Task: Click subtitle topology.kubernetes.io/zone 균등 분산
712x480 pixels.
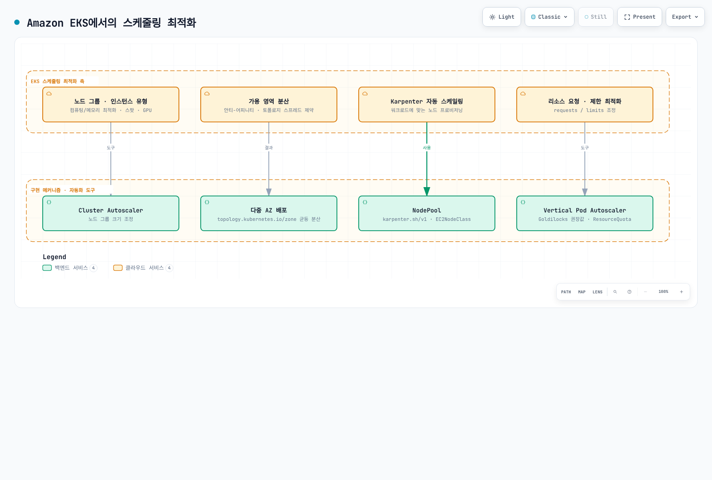Action: 269,219
